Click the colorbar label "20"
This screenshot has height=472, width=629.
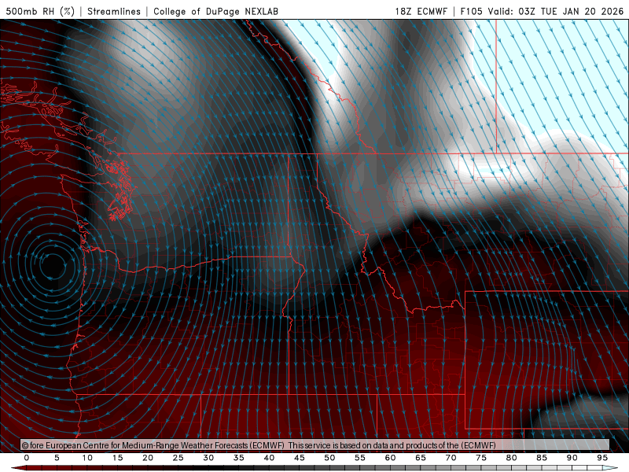coord(148,458)
